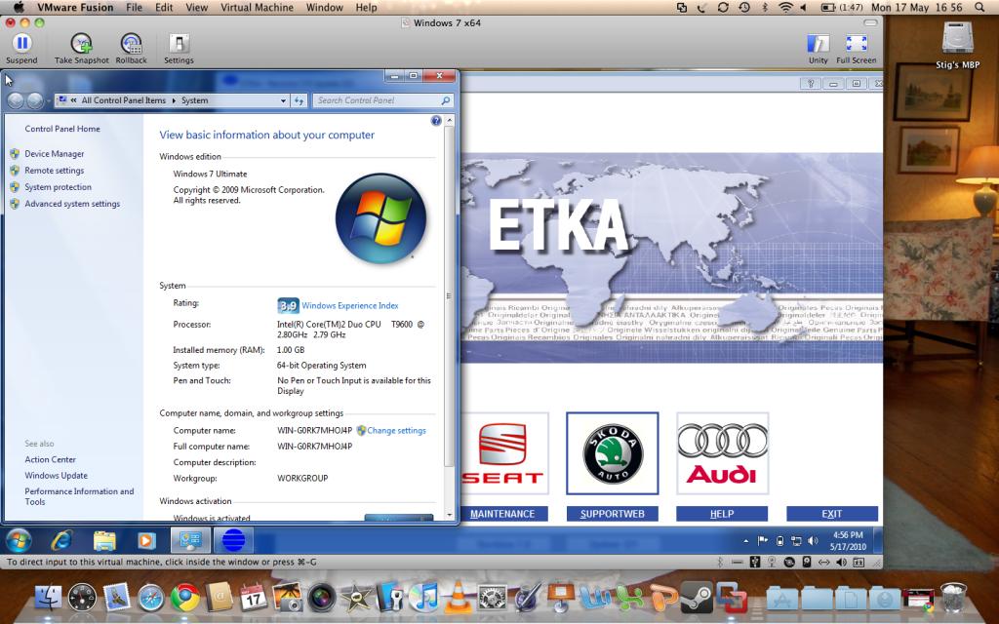Click the Windows network tray icon
999x624 pixels.
[796, 541]
